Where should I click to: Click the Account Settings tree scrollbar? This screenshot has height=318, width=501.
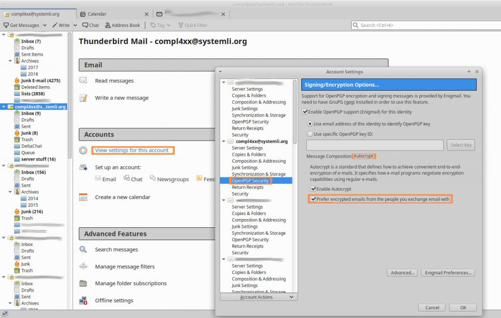[295, 112]
